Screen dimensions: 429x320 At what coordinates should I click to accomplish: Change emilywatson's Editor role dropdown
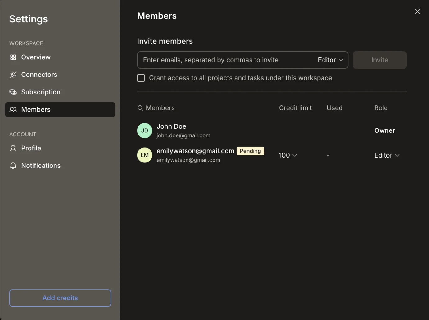pyautogui.click(x=387, y=155)
